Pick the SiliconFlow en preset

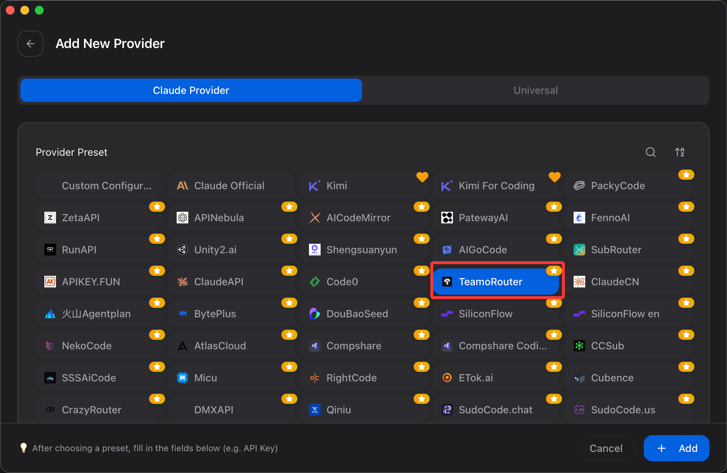(x=628, y=314)
